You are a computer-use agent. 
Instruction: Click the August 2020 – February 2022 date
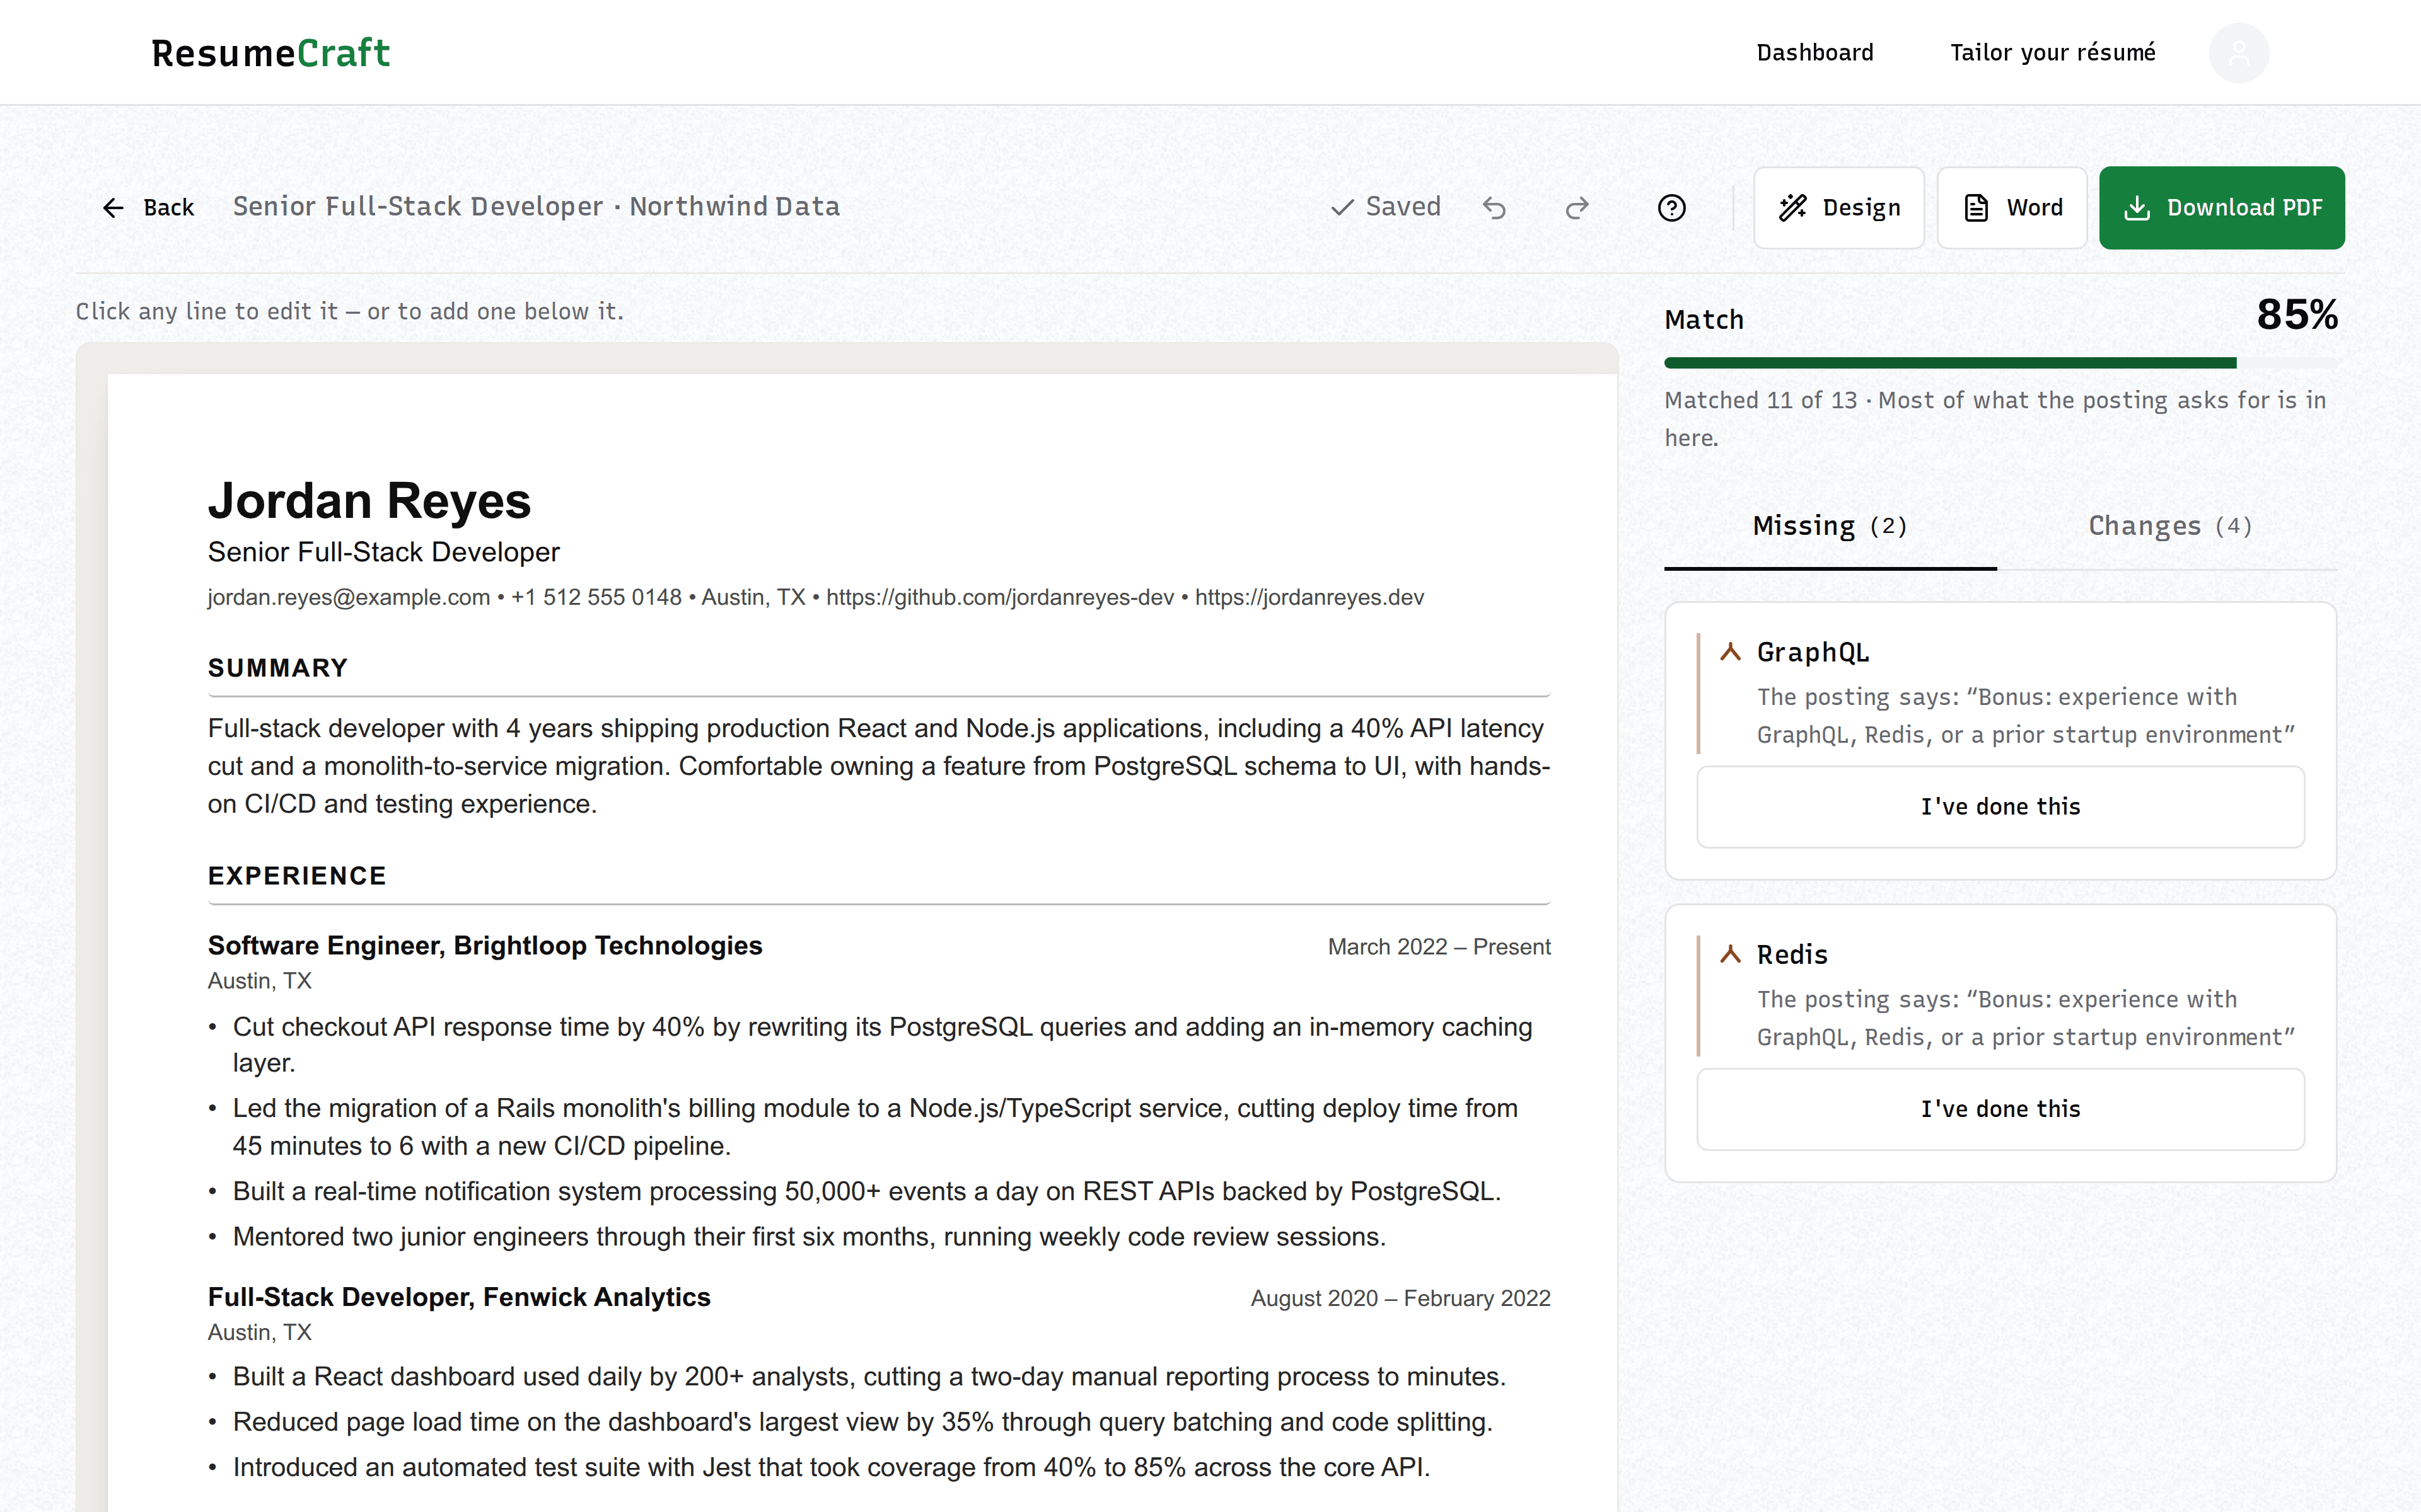[x=1400, y=1298]
